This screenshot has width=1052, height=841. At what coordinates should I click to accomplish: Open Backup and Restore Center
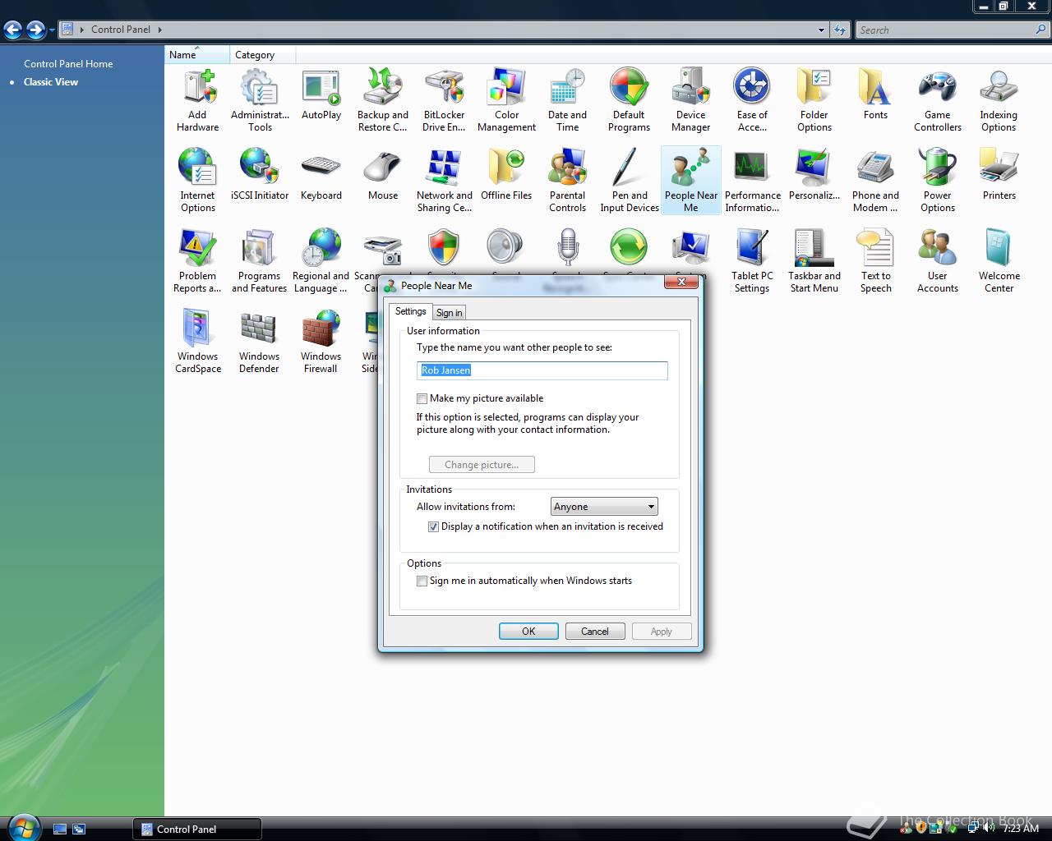(x=382, y=100)
